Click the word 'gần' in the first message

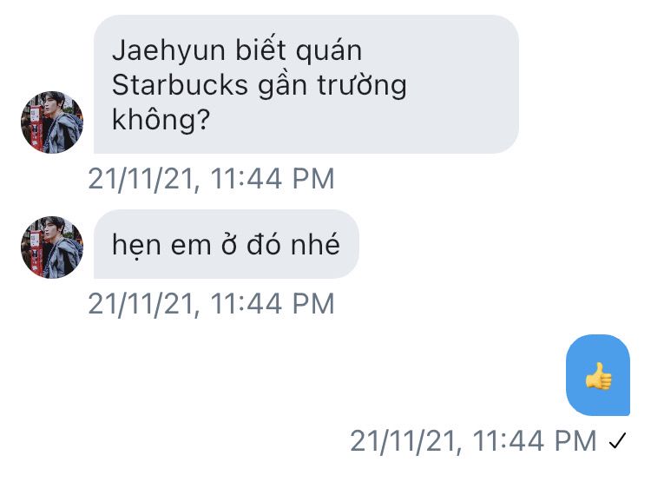coord(282,87)
